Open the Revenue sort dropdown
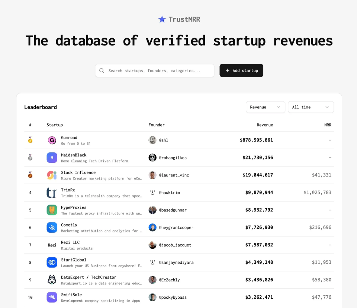This screenshot has height=308, width=357. coord(265,107)
